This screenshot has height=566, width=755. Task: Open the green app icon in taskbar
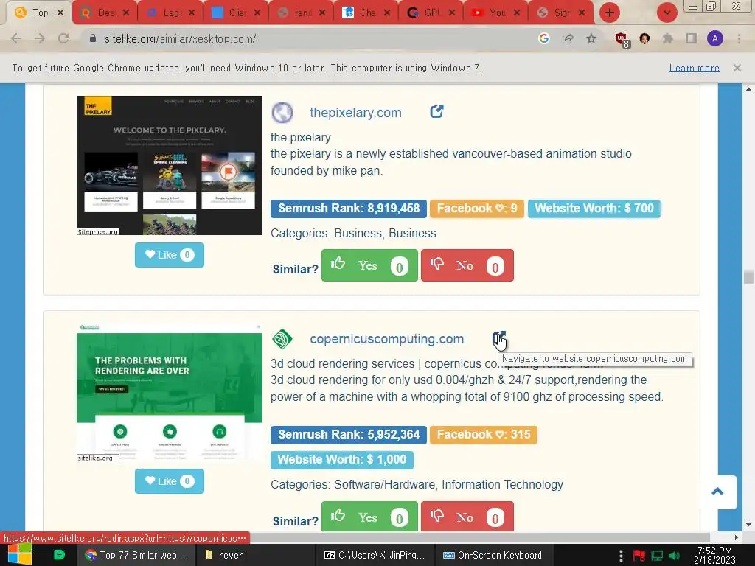point(59,555)
